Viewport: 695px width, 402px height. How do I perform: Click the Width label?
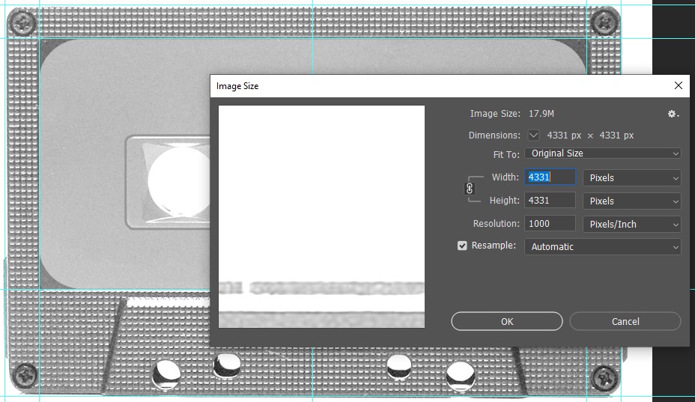pos(505,177)
